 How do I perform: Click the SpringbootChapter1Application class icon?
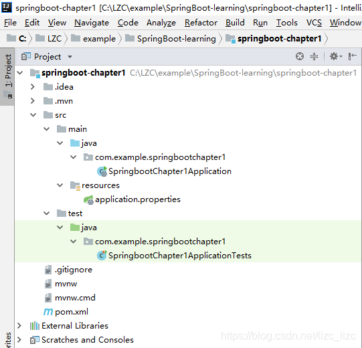tap(102, 171)
